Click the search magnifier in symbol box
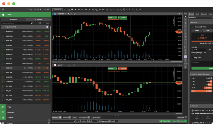213x124 pixels. [x=32, y=23]
